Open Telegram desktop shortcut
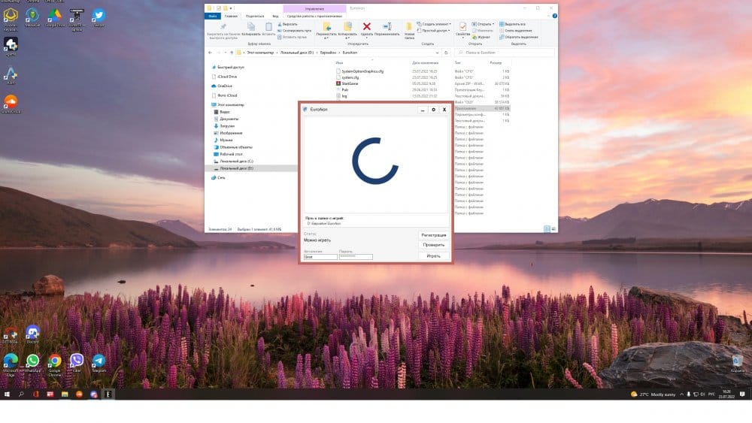Image resolution: width=752 pixels, height=423 pixels. (99, 362)
